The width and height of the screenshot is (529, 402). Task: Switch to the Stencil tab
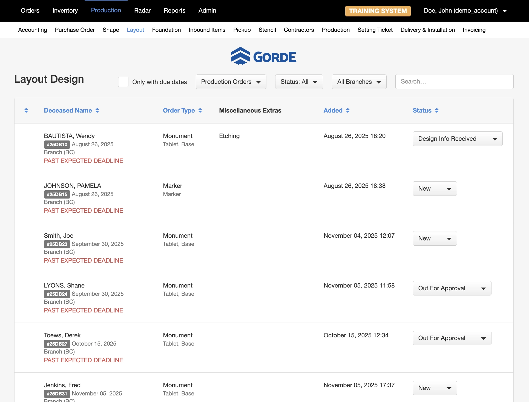click(x=267, y=30)
